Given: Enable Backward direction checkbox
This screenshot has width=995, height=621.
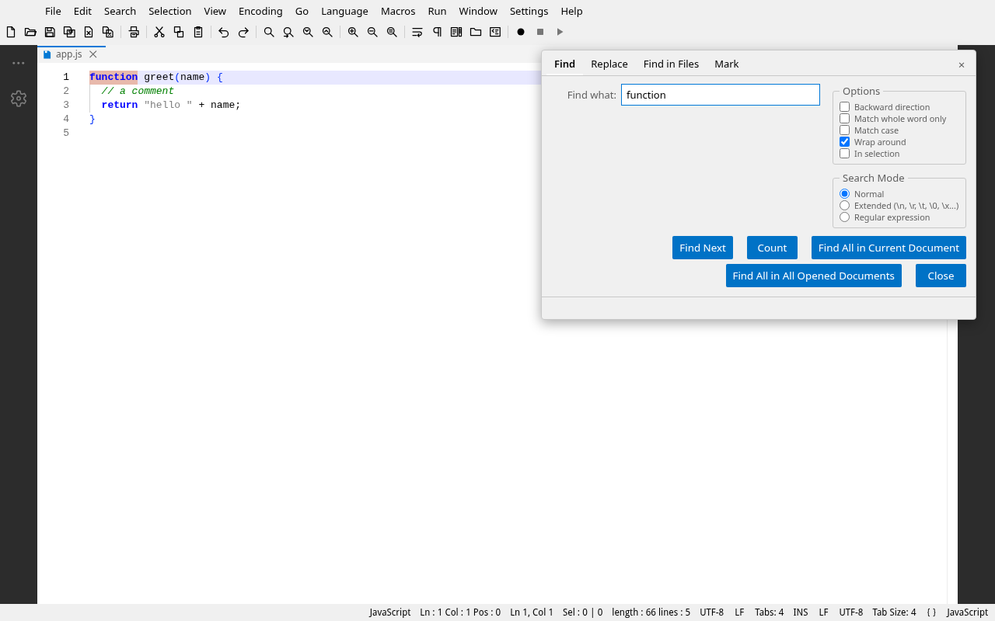Looking at the screenshot, I should tap(845, 107).
